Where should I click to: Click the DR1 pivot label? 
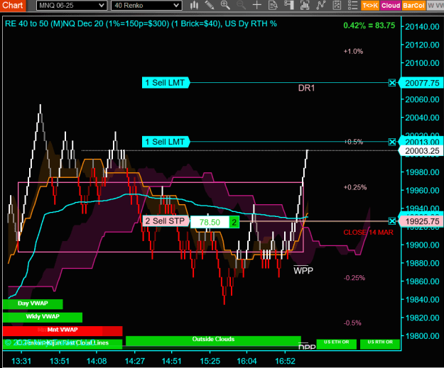[x=306, y=88]
